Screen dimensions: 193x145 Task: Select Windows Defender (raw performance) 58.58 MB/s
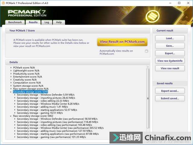pos(57,119)
